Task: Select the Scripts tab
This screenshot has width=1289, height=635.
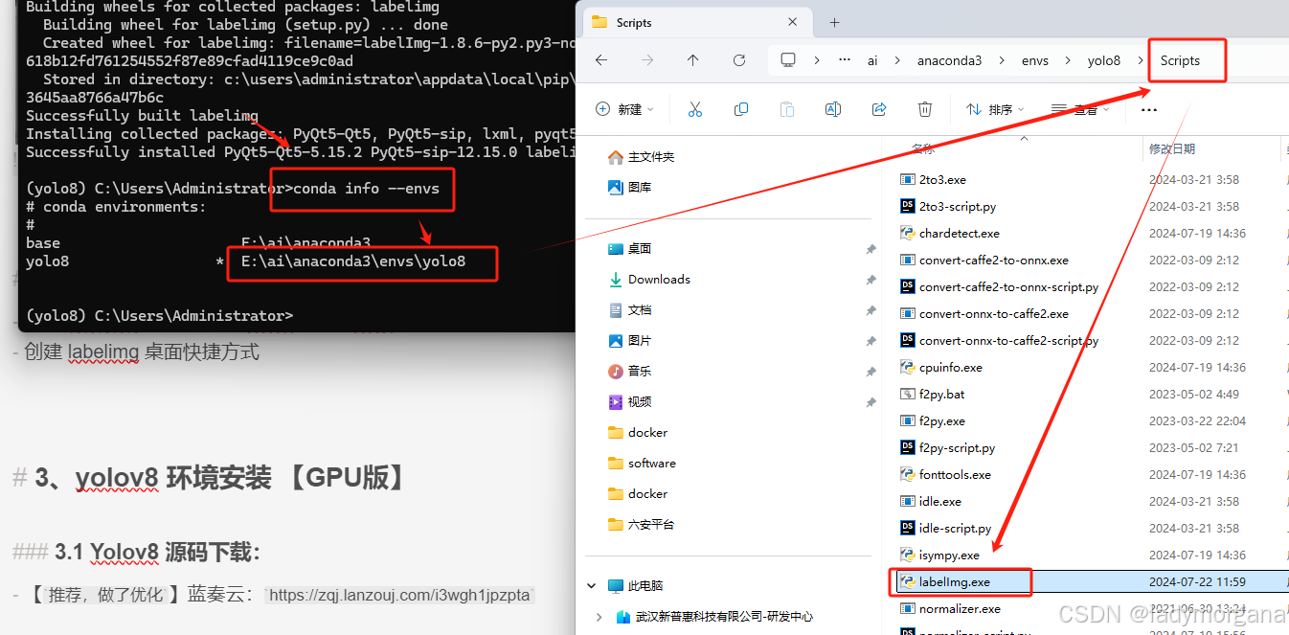Action: pos(695,22)
